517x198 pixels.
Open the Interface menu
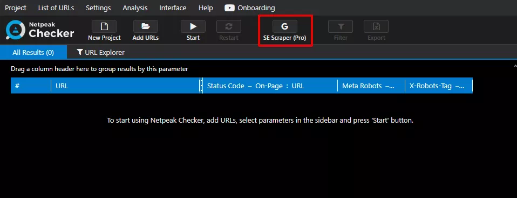pyautogui.click(x=173, y=8)
